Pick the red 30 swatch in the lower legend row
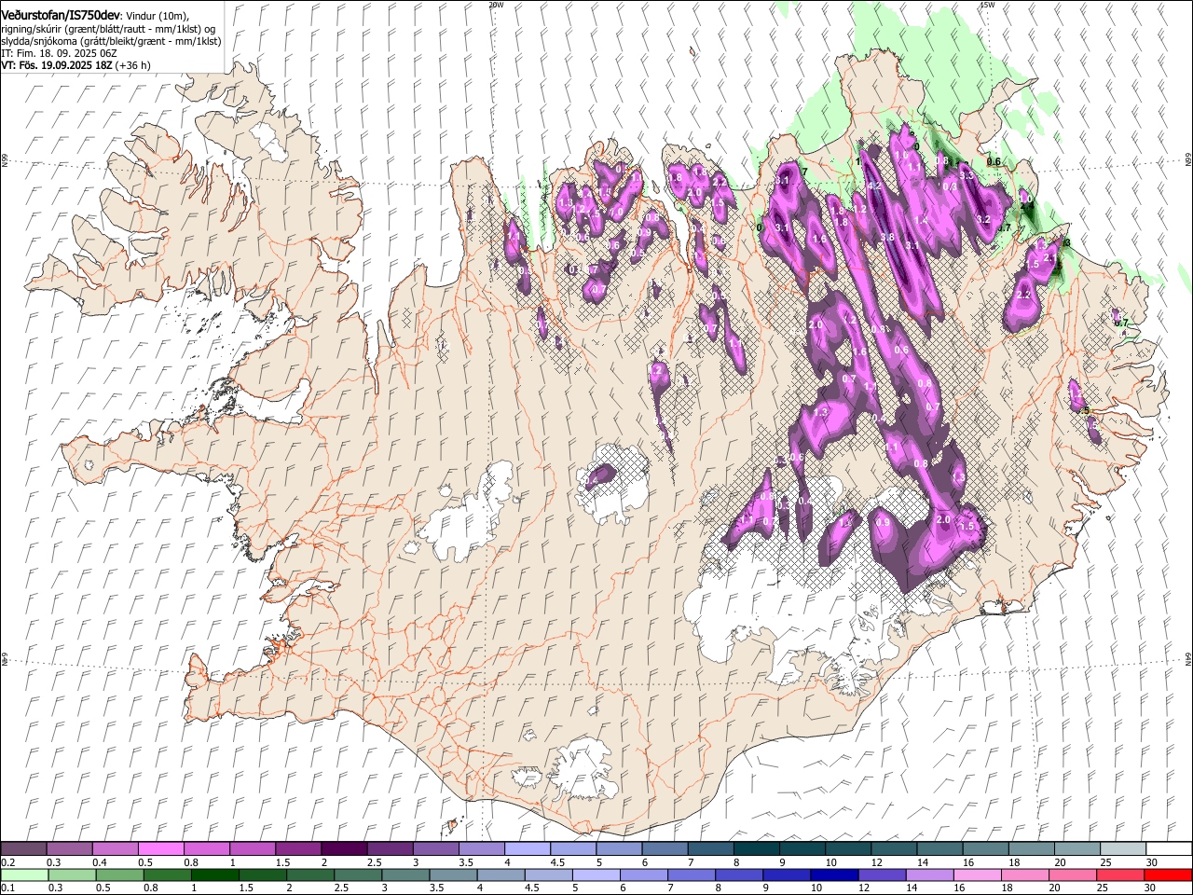The height and width of the screenshot is (895, 1193). click(x=1168, y=874)
